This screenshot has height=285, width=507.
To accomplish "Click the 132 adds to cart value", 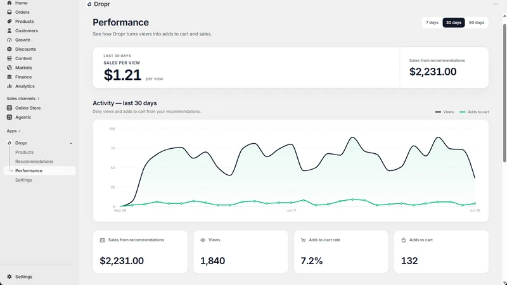I will 409,261.
